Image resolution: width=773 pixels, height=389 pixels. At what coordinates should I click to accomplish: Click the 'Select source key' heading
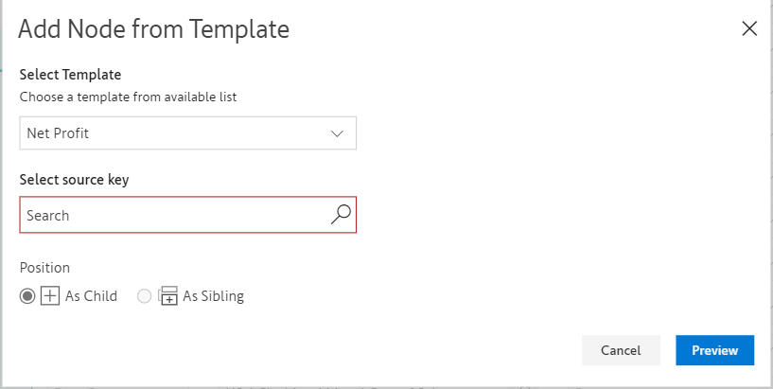point(74,180)
